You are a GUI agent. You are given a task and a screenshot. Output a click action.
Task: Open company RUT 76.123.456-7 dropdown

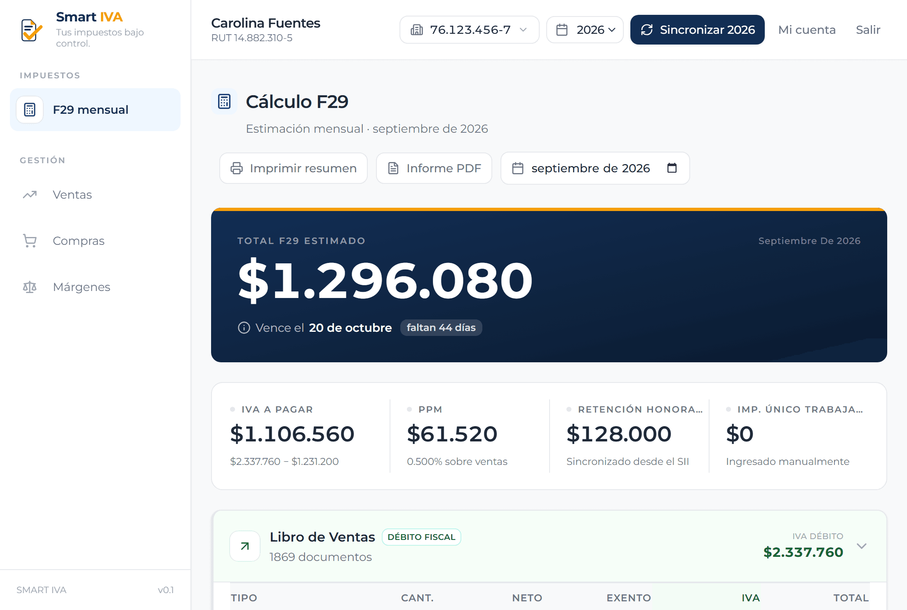click(x=469, y=30)
